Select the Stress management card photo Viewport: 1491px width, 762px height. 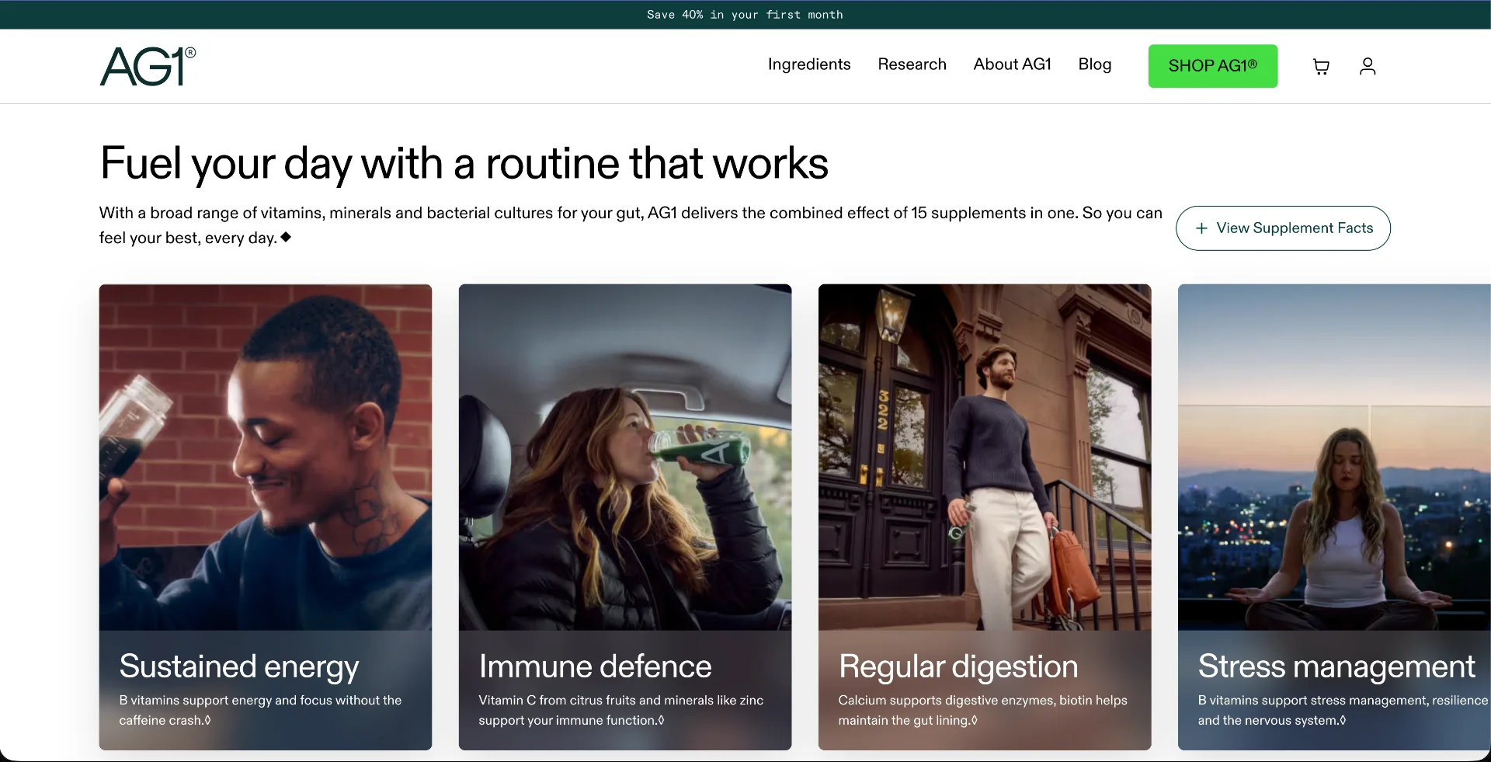tap(1334, 458)
